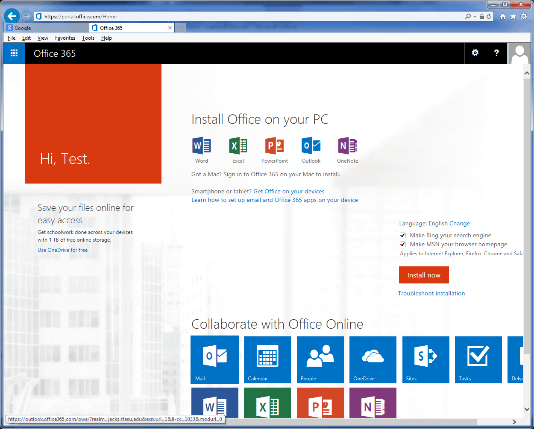Open the Mail tile in Office Online
Viewport: 534px width, 429px height.
[x=215, y=359]
